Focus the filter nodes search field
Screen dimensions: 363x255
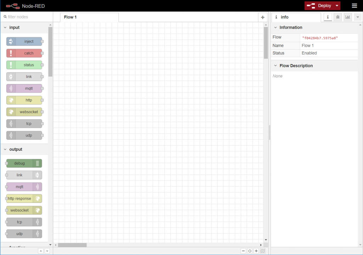(x=27, y=17)
